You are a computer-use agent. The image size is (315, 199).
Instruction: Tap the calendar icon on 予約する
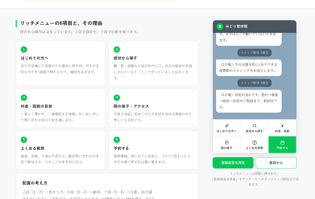(x=282, y=143)
